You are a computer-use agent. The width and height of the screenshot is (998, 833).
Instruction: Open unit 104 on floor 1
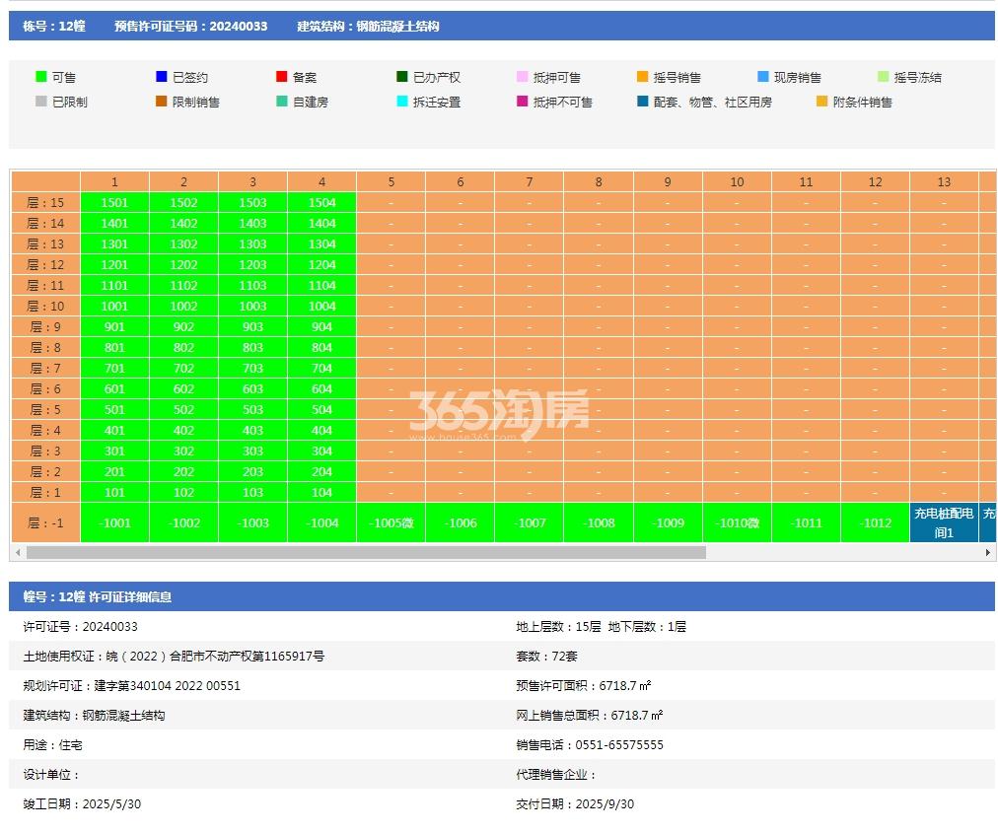point(322,492)
